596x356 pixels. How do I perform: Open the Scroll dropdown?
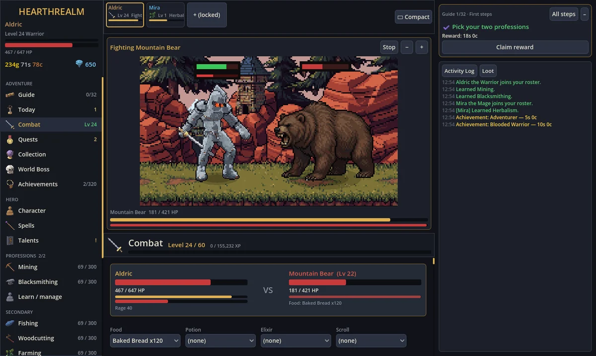[371, 341]
